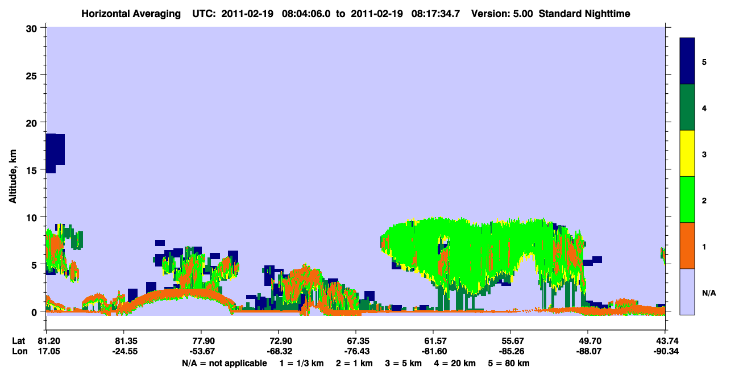Click the colorbar label '4'
The image size is (739, 379).
click(704, 107)
